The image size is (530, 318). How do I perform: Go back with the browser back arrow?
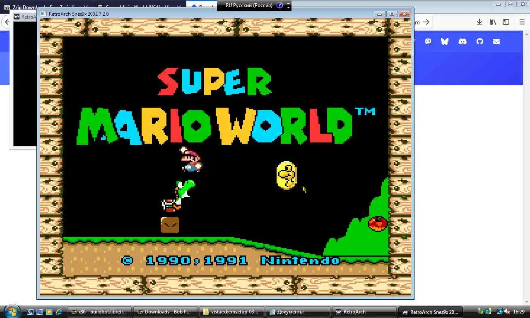(6, 22)
